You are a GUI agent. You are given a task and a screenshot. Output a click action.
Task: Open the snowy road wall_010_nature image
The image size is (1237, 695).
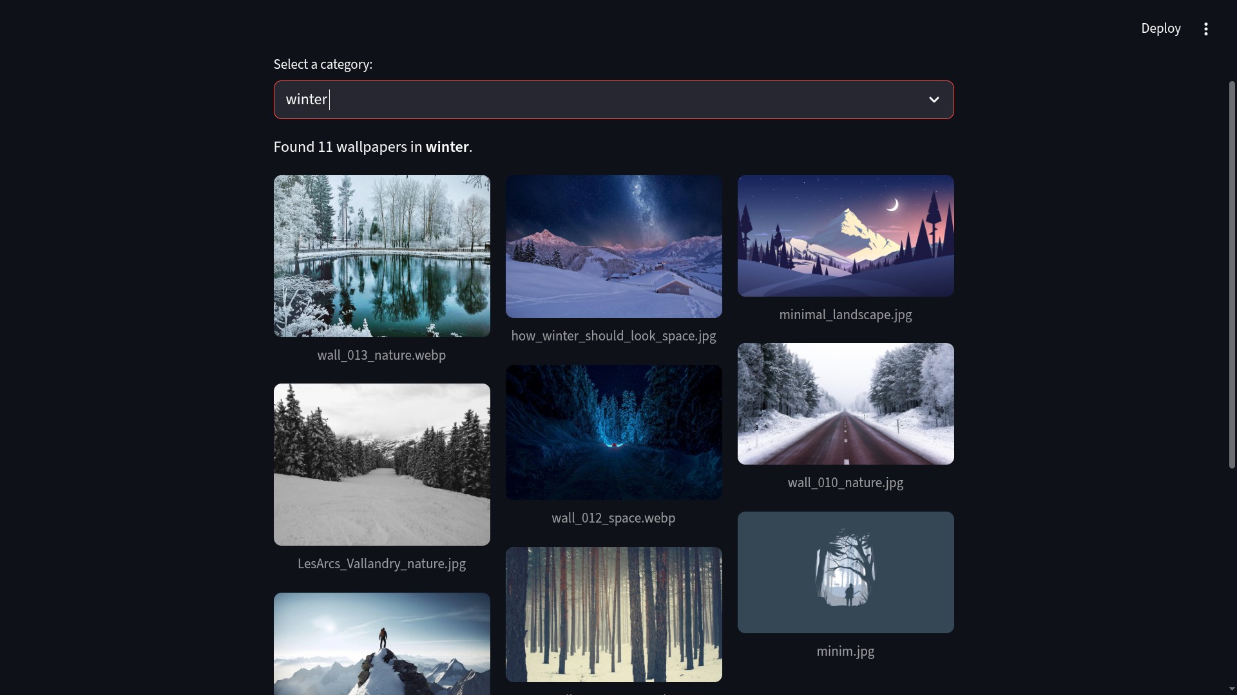pyautogui.click(x=845, y=403)
